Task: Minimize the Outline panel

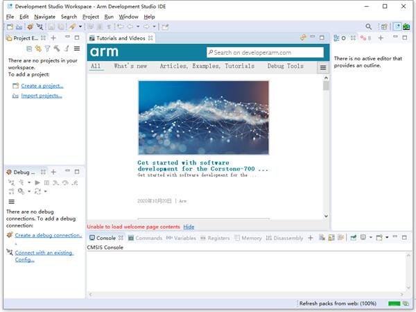Action: [x=395, y=36]
